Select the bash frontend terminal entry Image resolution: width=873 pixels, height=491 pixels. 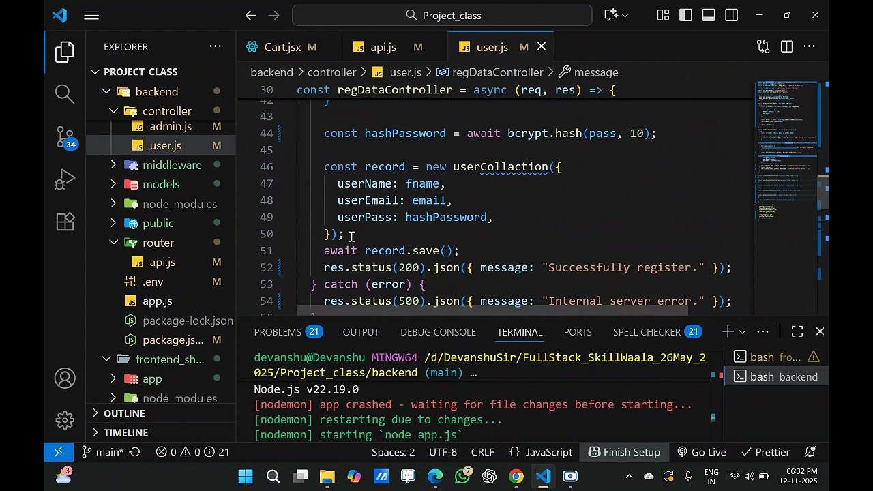point(776,357)
